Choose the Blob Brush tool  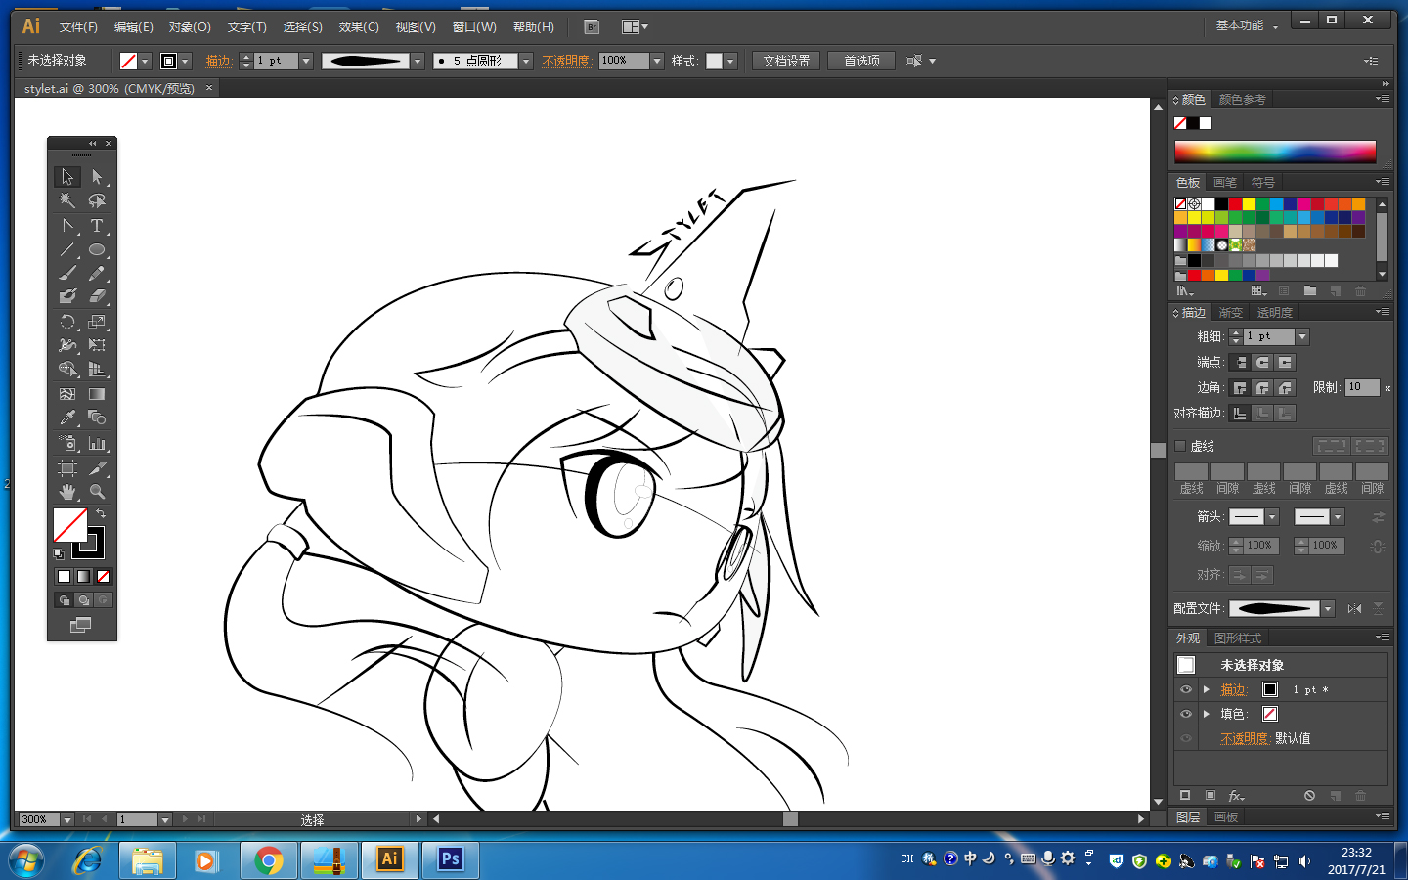coord(66,296)
